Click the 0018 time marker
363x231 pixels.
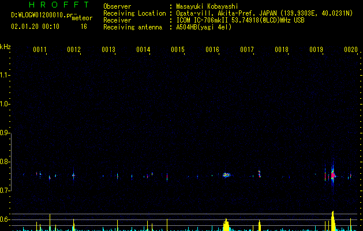pos(282,49)
